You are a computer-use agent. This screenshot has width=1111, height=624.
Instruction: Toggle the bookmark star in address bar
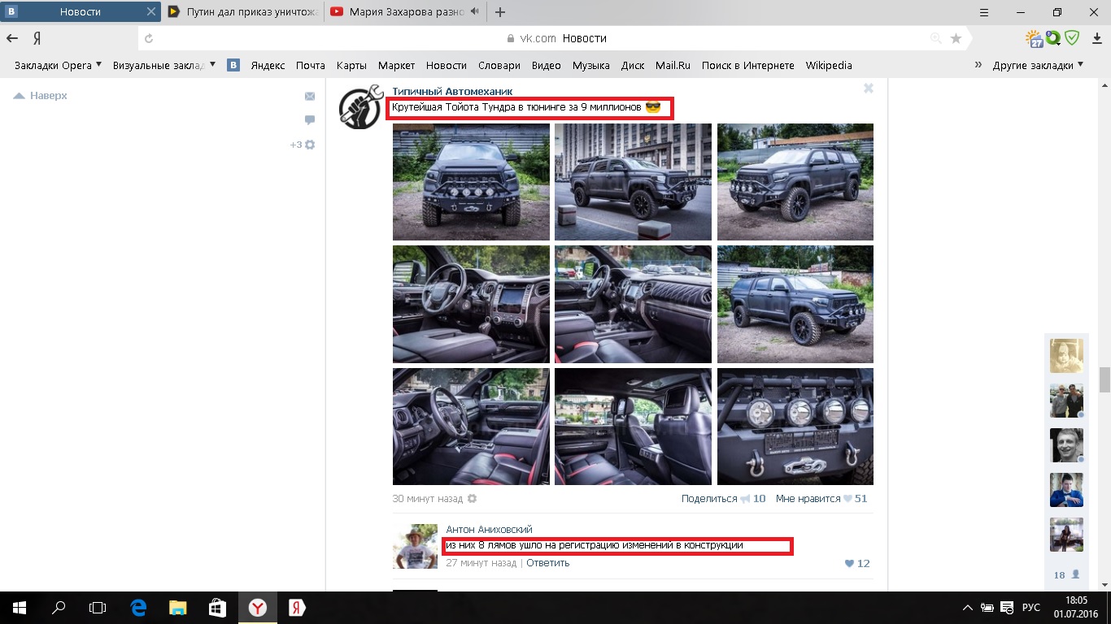point(956,38)
